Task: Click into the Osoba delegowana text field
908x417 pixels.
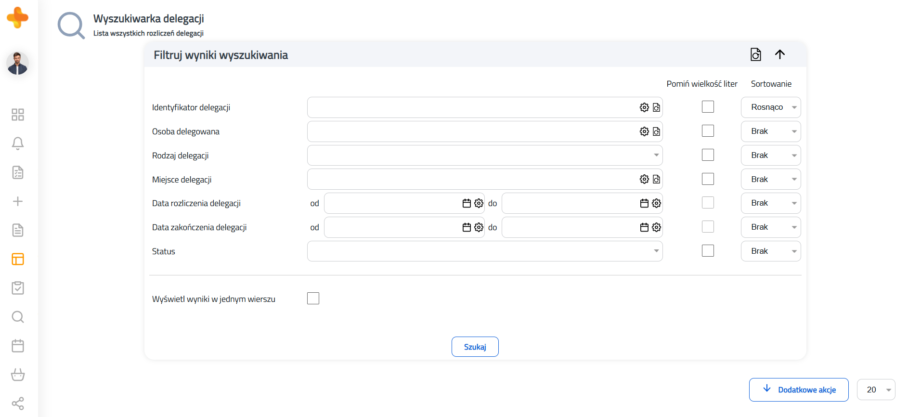Action: (x=472, y=131)
